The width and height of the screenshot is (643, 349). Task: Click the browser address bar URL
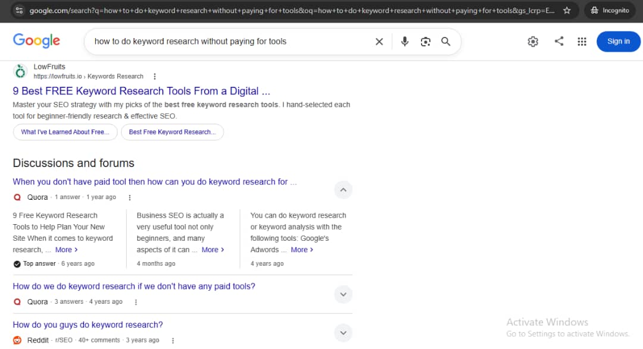click(292, 10)
